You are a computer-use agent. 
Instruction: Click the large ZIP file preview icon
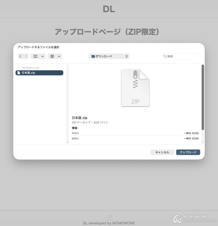135,88
